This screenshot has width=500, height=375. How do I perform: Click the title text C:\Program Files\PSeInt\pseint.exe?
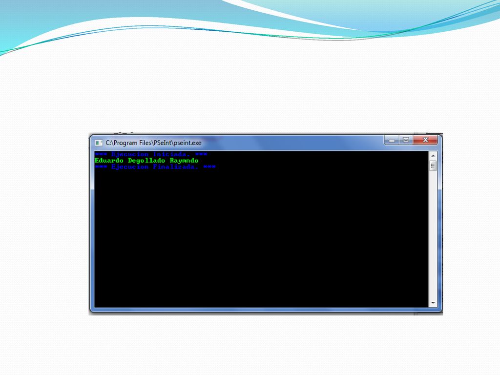153,143
